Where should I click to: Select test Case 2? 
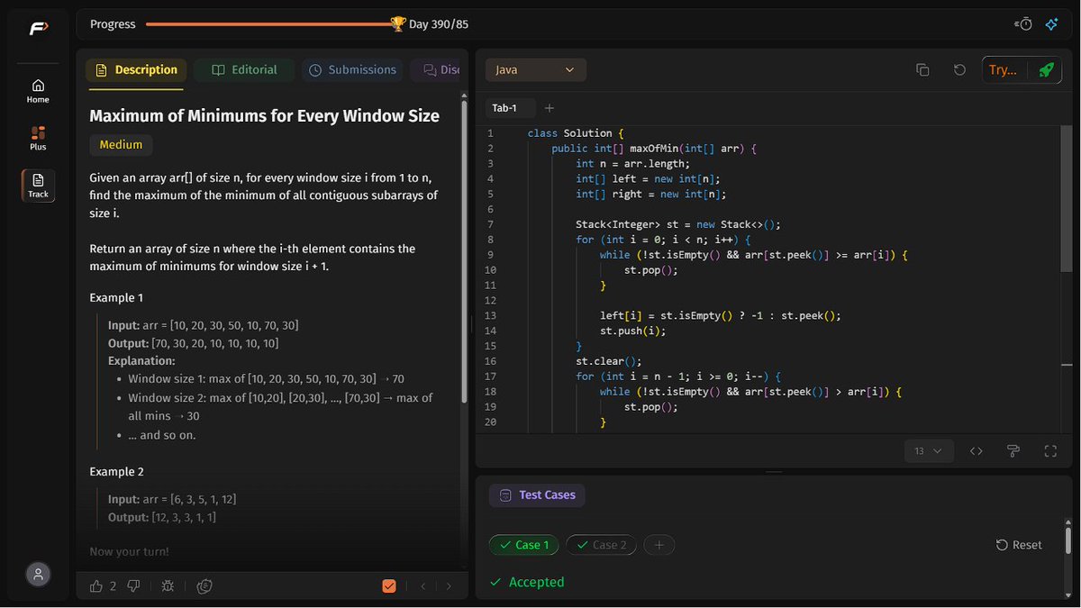(602, 545)
